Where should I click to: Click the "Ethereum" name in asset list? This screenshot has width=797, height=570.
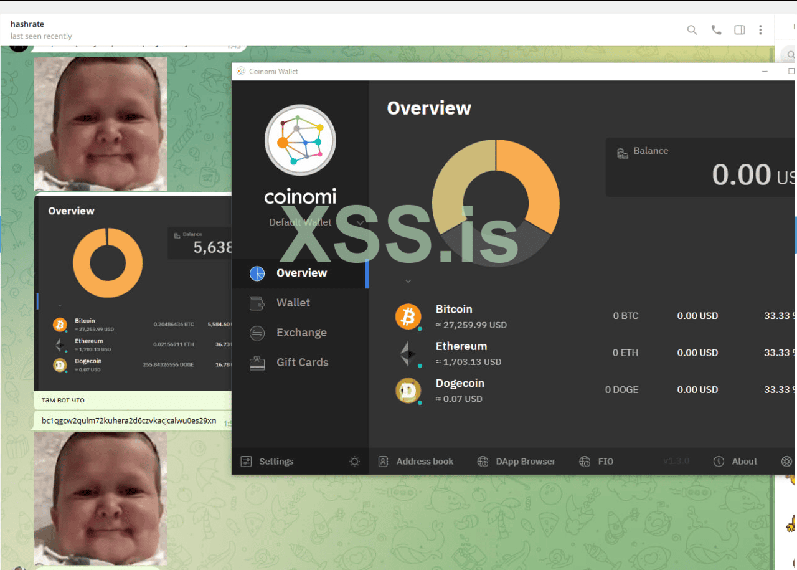click(x=461, y=346)
